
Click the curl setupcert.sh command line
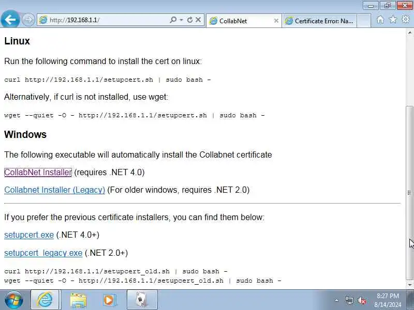(108, 80)
